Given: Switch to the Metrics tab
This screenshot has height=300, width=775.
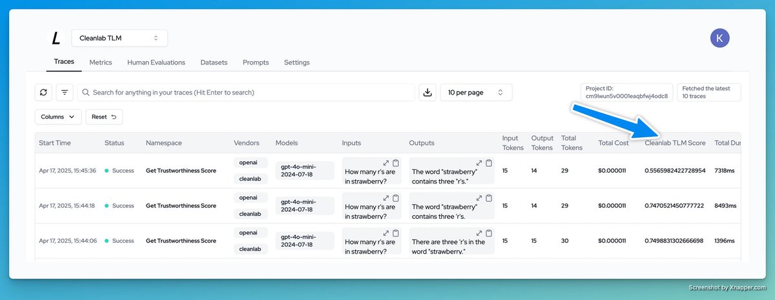Looking at the screenshot, I should tap(101, 62).
